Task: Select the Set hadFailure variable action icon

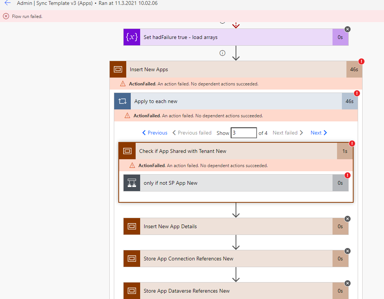Action: click(132, 37)
